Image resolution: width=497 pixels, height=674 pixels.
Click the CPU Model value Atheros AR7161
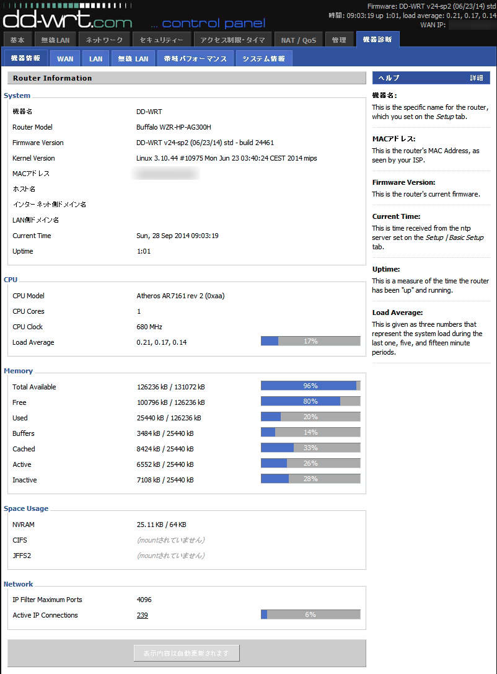coord(180,296)
